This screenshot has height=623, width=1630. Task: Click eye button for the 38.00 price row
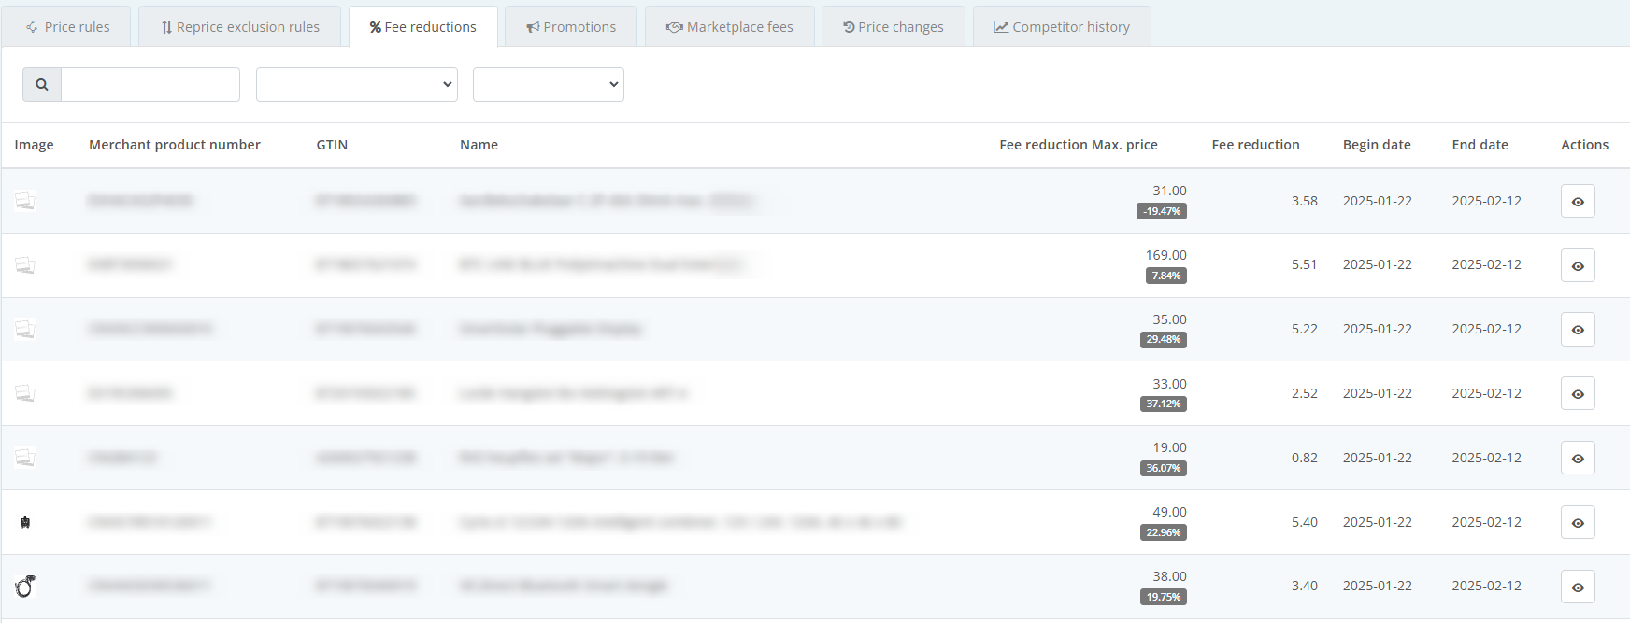pyautogui.click(x=1578, y=587)
